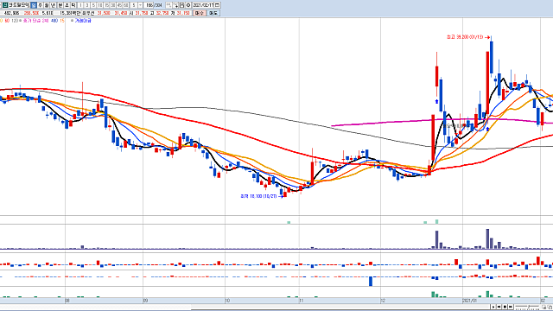
Task: Choose the 5 interval button
Action: 93,5
